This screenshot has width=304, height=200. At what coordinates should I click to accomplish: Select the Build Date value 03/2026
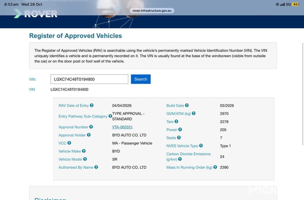pos(227,106)
